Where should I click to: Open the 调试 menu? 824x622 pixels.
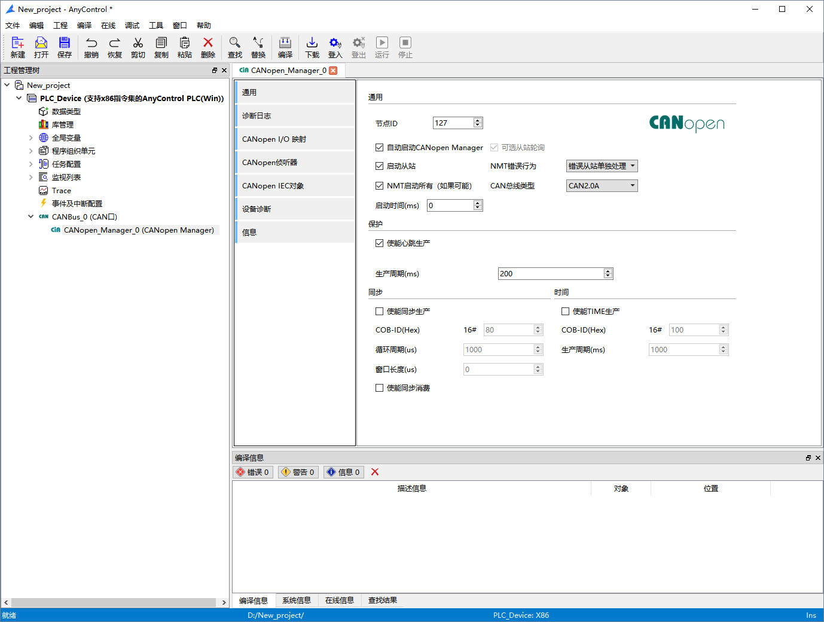click(x=132, y=25)
